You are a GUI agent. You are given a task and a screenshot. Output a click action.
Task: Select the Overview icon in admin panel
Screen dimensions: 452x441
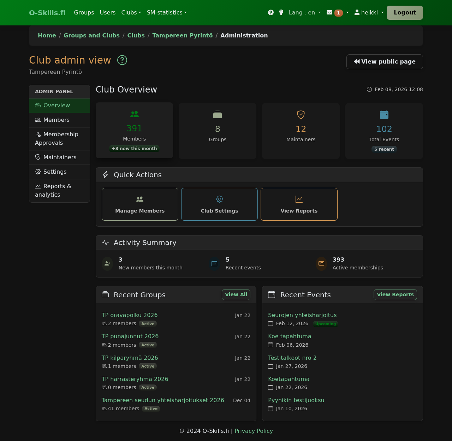click(38, 105)
